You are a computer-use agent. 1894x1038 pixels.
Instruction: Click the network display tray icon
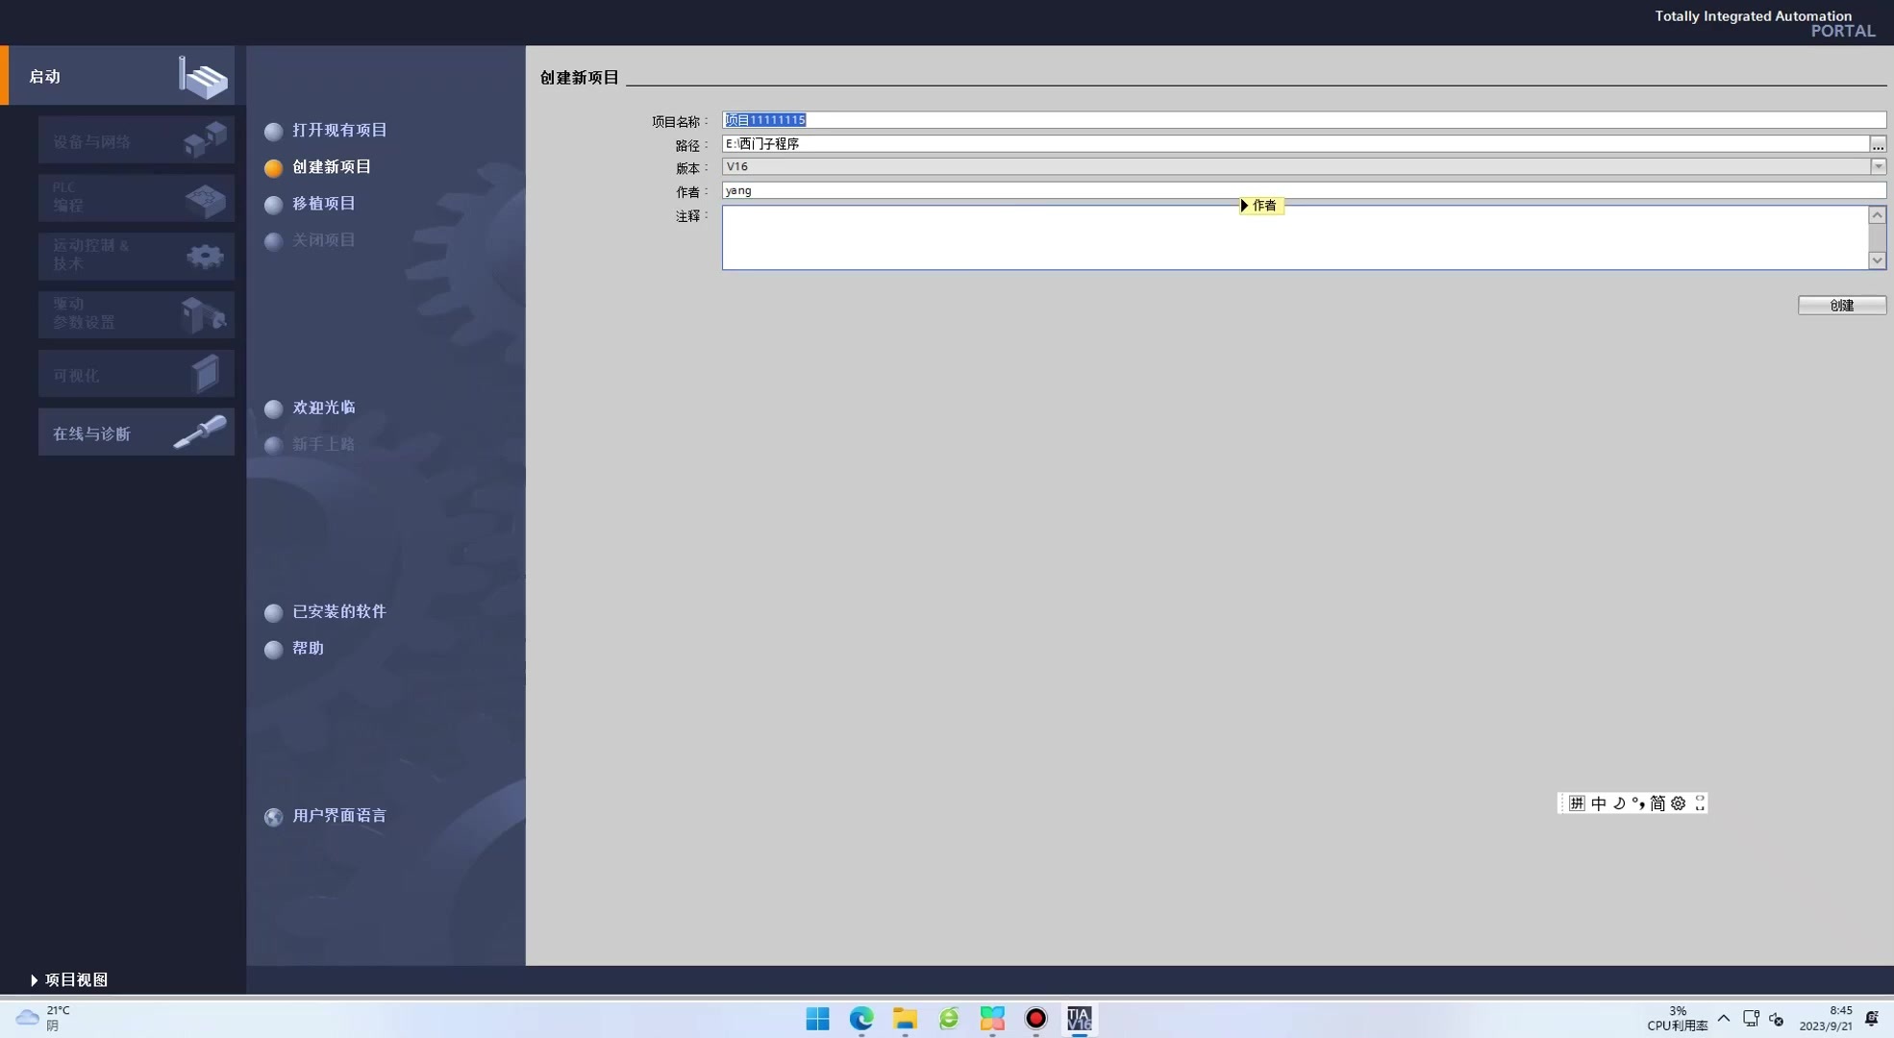tap(1751, 1019)
